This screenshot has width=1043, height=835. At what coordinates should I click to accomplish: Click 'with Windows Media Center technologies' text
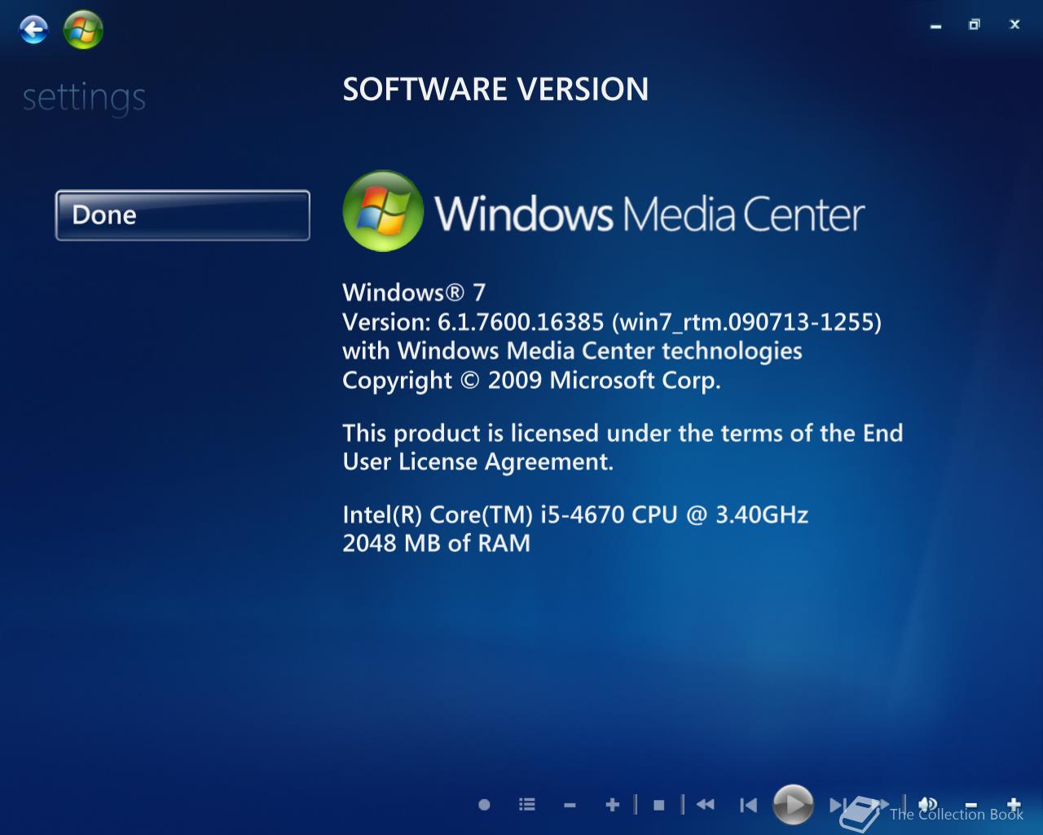[x=572, y=351]
